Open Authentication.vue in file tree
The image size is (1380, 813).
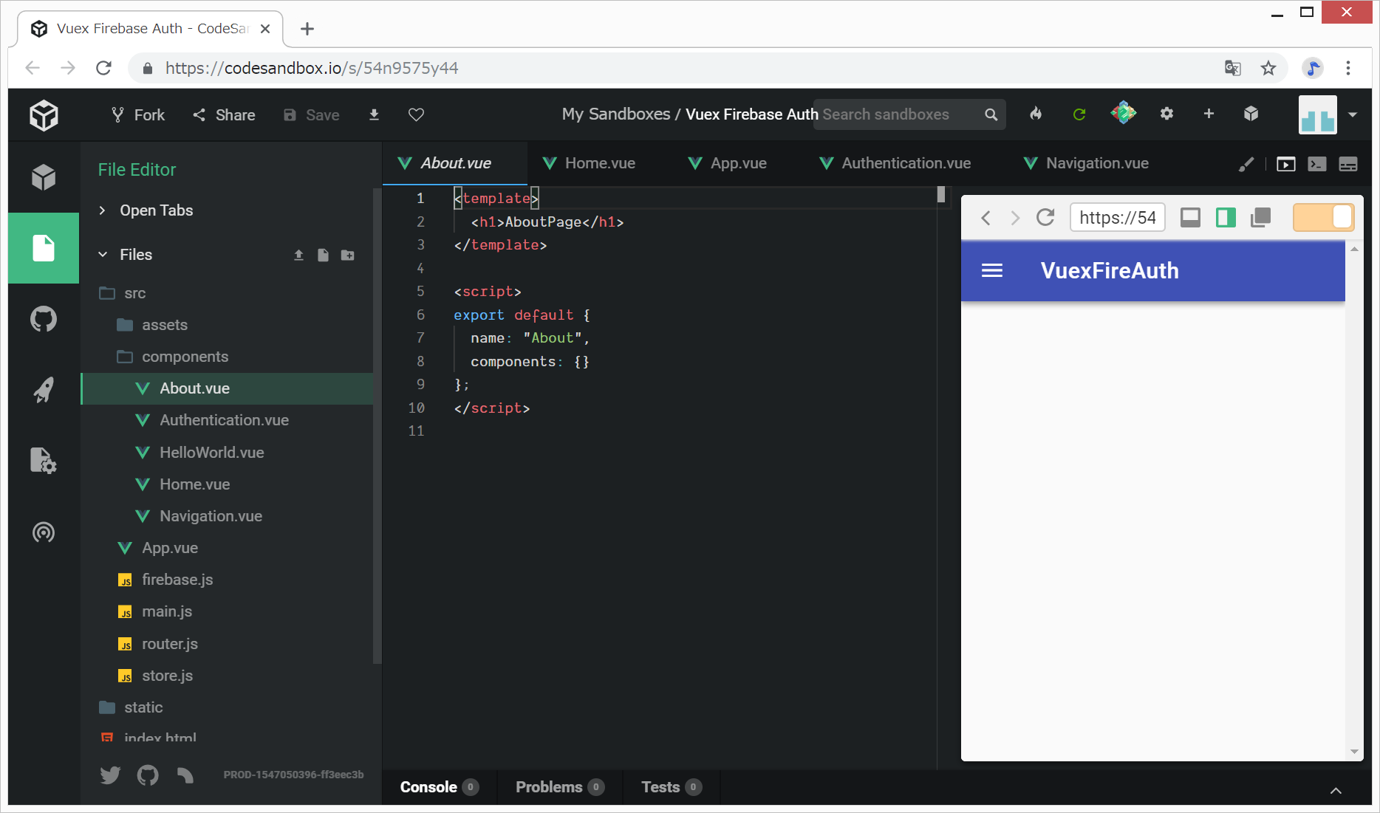point(227,420)
